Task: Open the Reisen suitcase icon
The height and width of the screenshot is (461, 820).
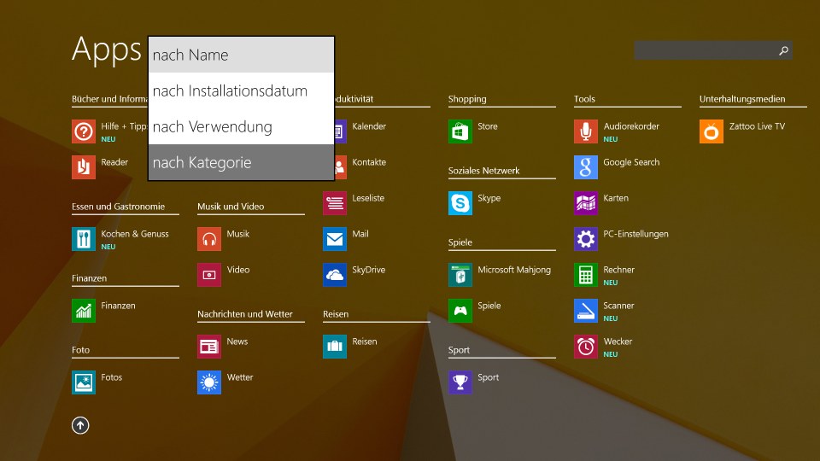Action: (x=335, y=347)
